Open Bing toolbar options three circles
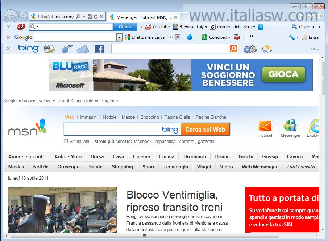 315,49
